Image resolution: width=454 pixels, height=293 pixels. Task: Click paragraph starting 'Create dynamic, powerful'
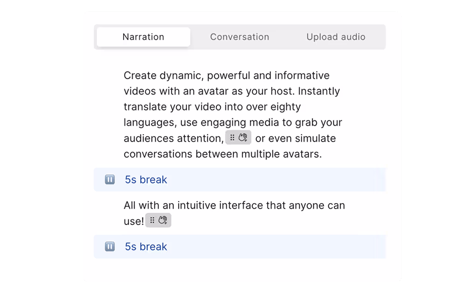point(233,115)
